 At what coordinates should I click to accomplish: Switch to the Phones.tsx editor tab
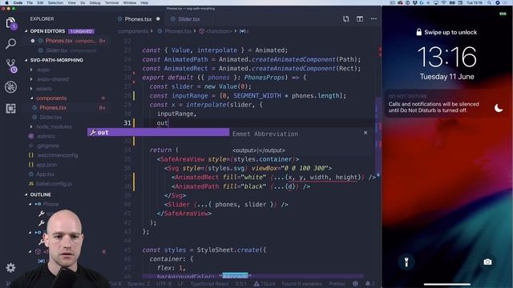click(x=139, y=19)
